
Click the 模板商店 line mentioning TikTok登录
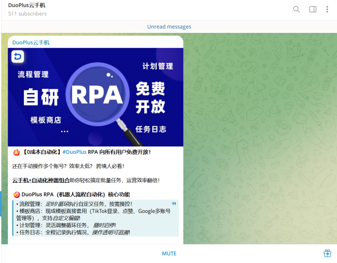(94, 214)
